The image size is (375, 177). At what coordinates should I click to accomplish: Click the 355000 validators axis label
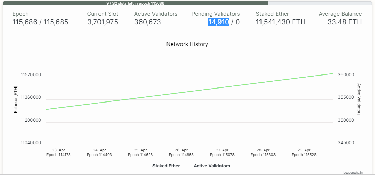pos(346,98)
